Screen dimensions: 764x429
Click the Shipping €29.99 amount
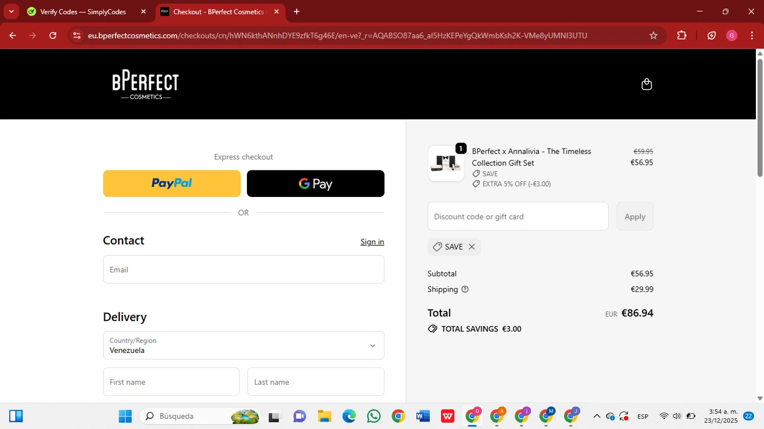tap(642, 289)
